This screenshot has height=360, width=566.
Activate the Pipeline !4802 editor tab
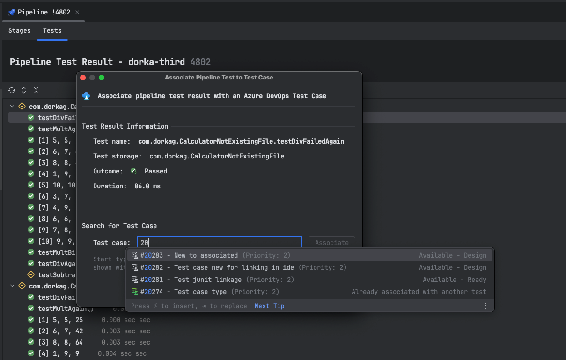click(x=44, y=12)
